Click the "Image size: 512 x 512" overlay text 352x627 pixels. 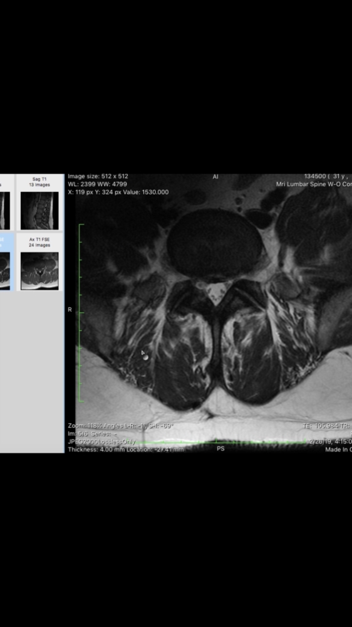click(x=98, y=176)
